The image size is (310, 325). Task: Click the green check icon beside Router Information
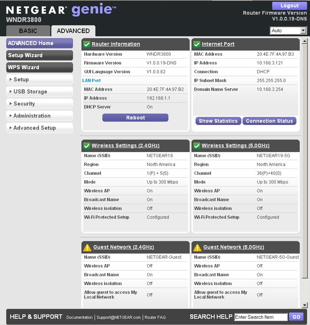(x=87, y=44)
